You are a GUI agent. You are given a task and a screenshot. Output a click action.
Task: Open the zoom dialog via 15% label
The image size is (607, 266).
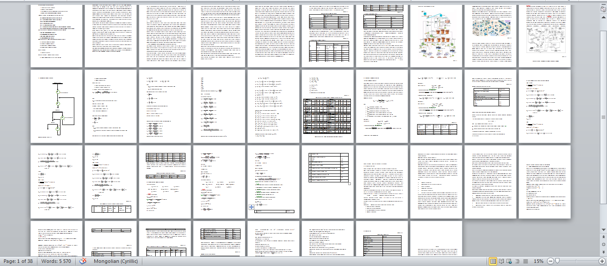538,261
